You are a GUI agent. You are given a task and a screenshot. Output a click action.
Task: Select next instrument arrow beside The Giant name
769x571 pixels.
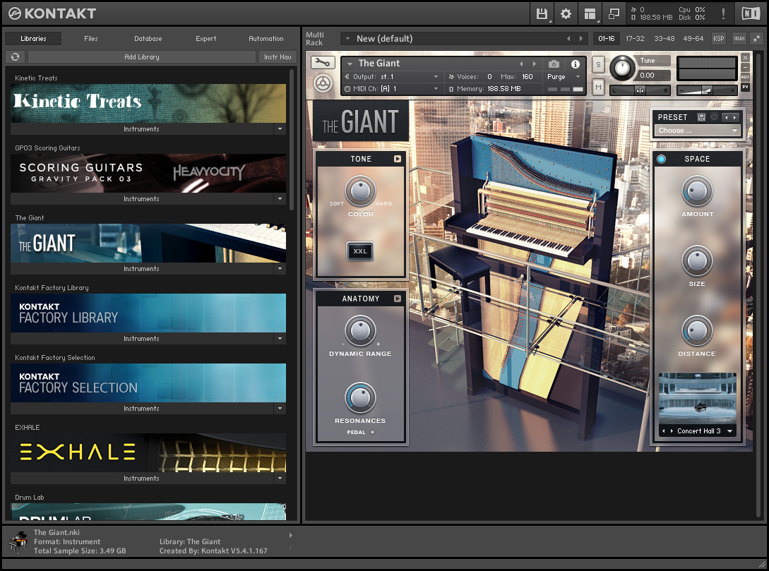pyautogui.click(x=534, y=64)
